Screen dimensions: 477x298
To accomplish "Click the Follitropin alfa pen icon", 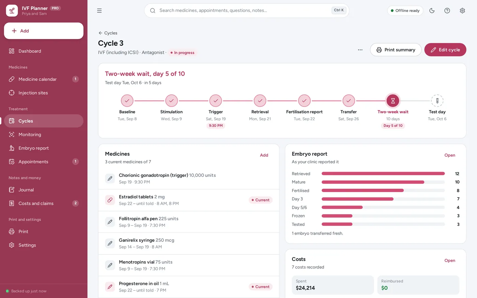I will click(x=110, y=222).
